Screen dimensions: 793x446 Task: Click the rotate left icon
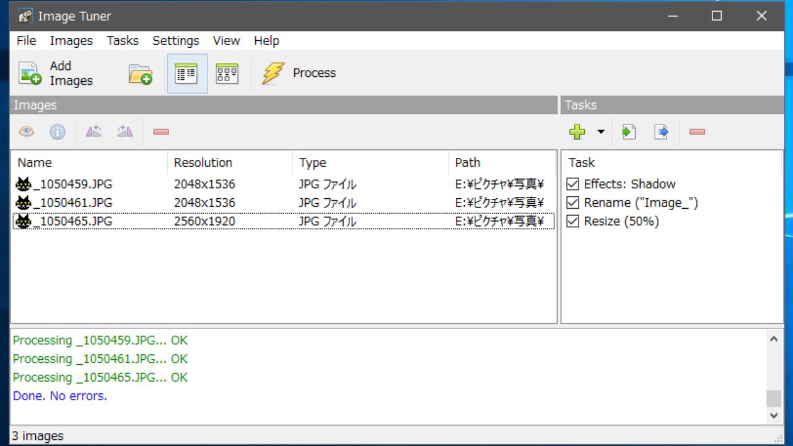click(94, 131)
